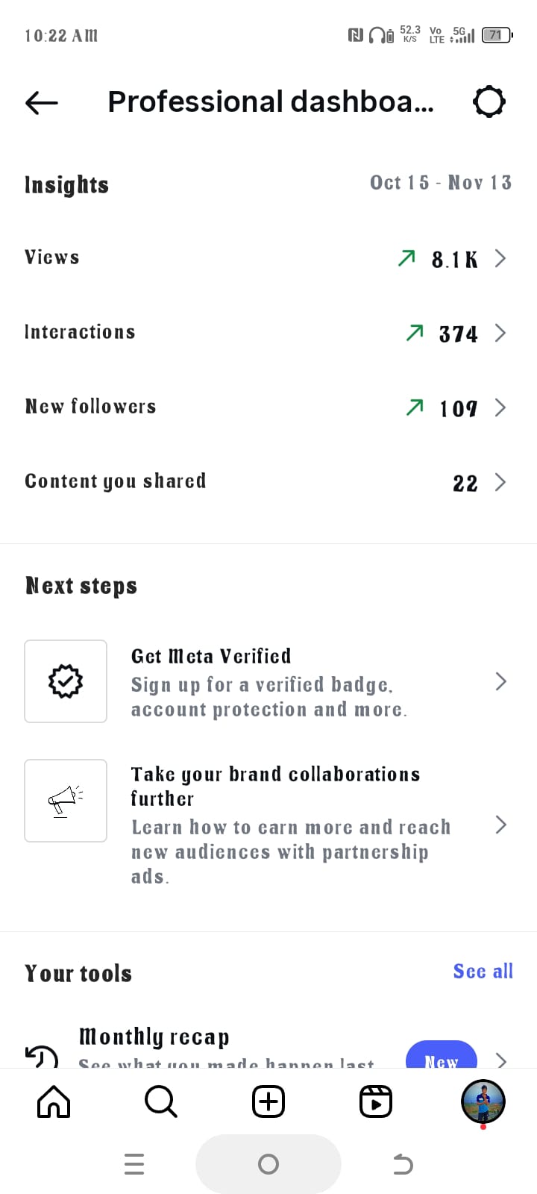537x1194 pixels.
Task: Select the Oct 15 - Nov 13 date range
Action: coord(441,183)
